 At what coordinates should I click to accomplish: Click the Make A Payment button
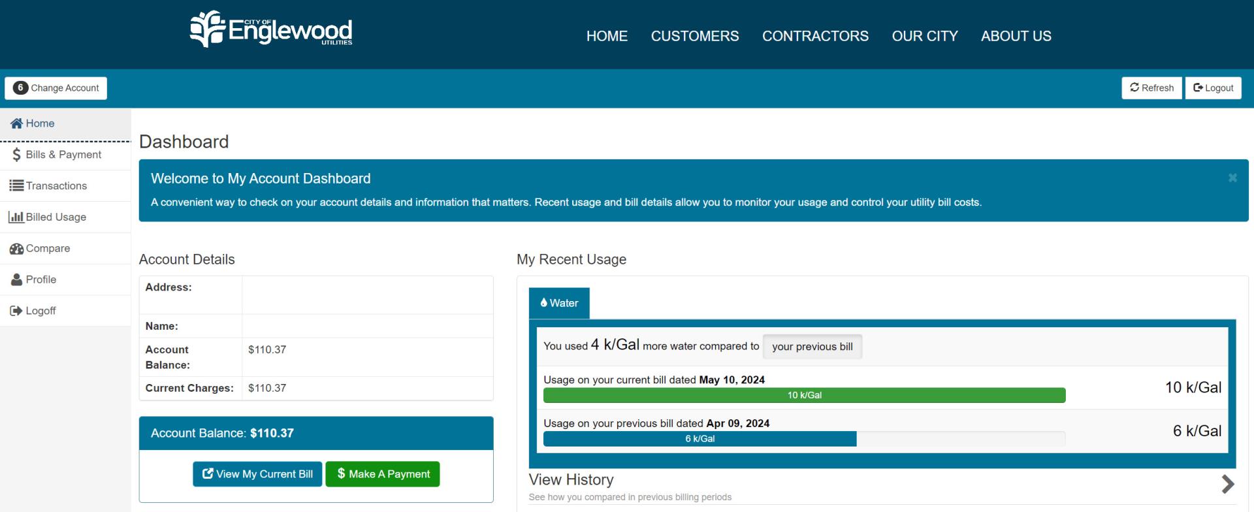click(x=383, y=474)
